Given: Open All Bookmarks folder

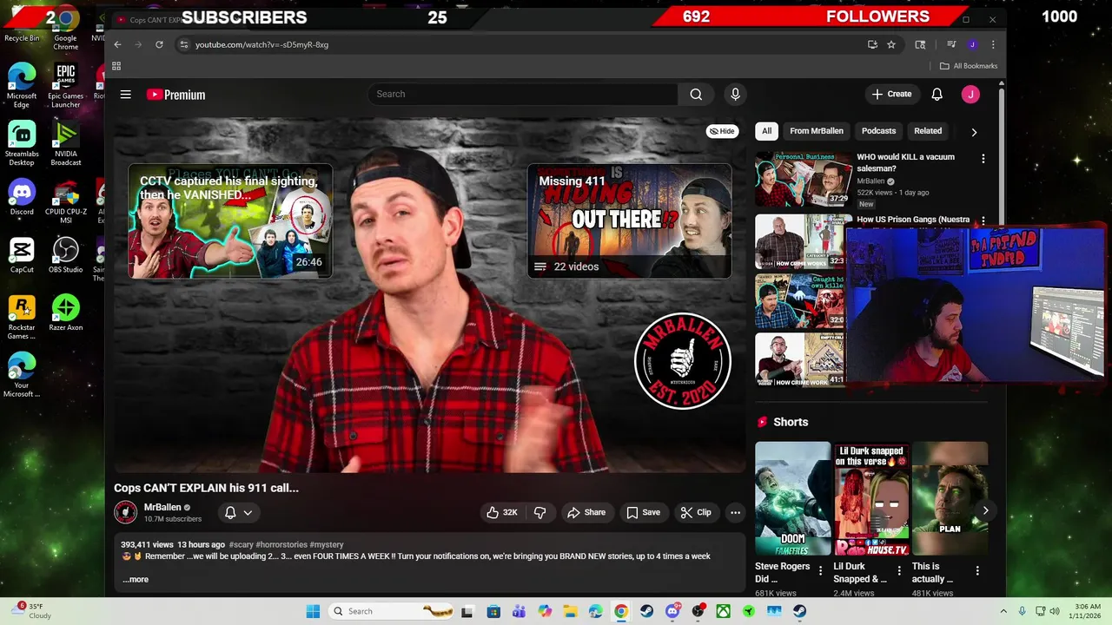Looking at the screenshot, I should pyautogui.click(x=969, y=66).
